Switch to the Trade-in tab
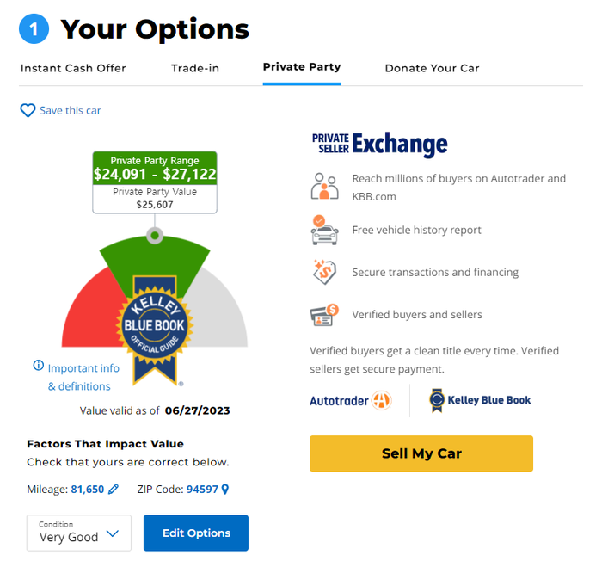 (x=195, y=68)
